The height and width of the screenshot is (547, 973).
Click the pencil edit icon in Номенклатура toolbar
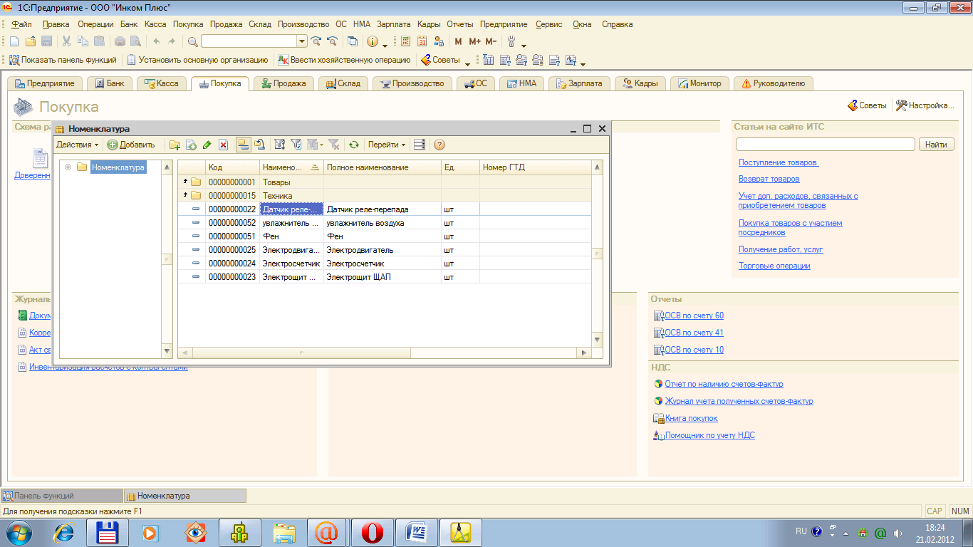point(207,145)
